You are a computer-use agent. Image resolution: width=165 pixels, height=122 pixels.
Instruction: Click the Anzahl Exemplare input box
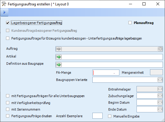[x=97, y=116]
